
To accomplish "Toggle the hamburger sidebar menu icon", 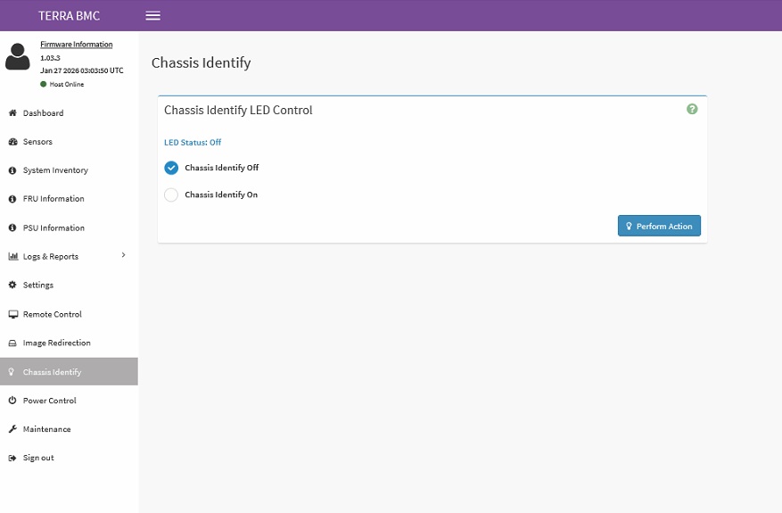I will click(152, 15).
